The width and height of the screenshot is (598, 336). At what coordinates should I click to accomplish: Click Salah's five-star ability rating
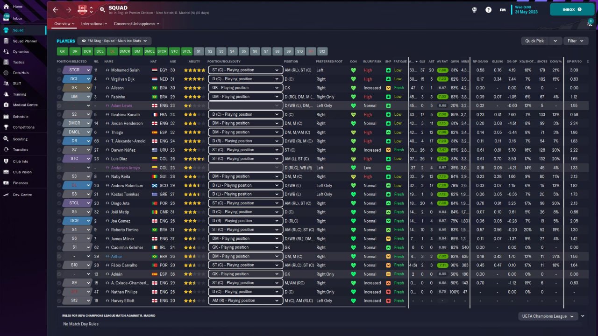(x=194, y=70)
